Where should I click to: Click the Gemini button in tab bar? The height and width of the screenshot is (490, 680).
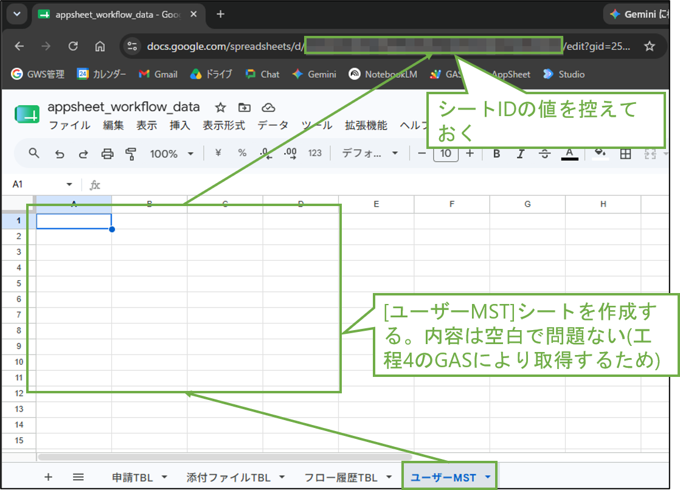(637, 15)
